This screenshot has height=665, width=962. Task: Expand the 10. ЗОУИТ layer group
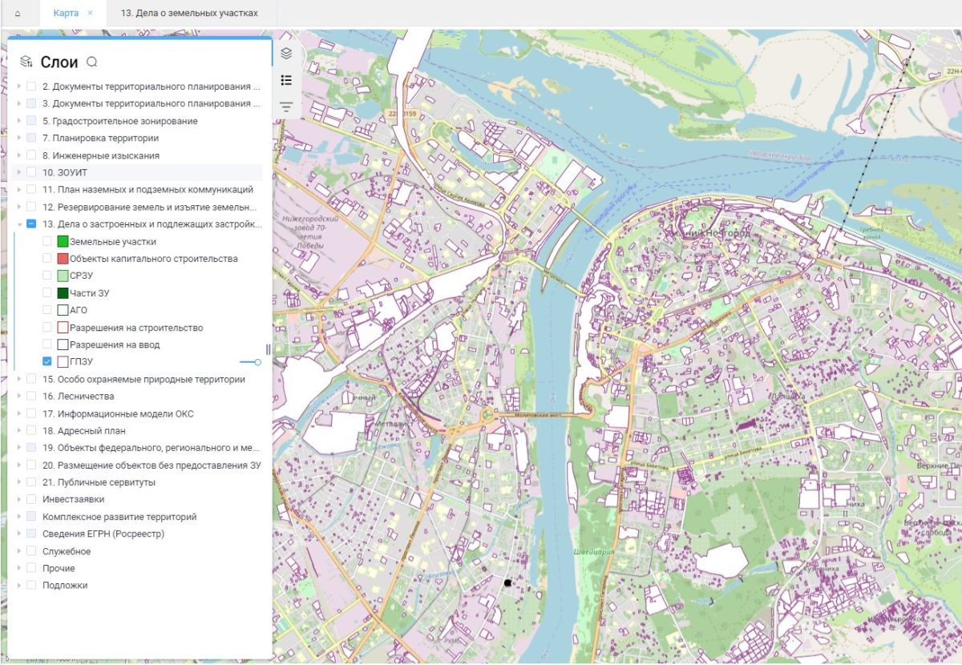(19, 171)
